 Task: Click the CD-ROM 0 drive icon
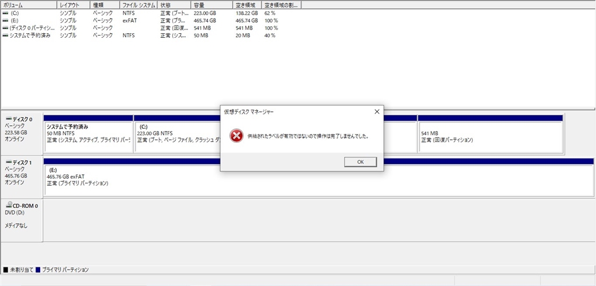tap(9, 206)
